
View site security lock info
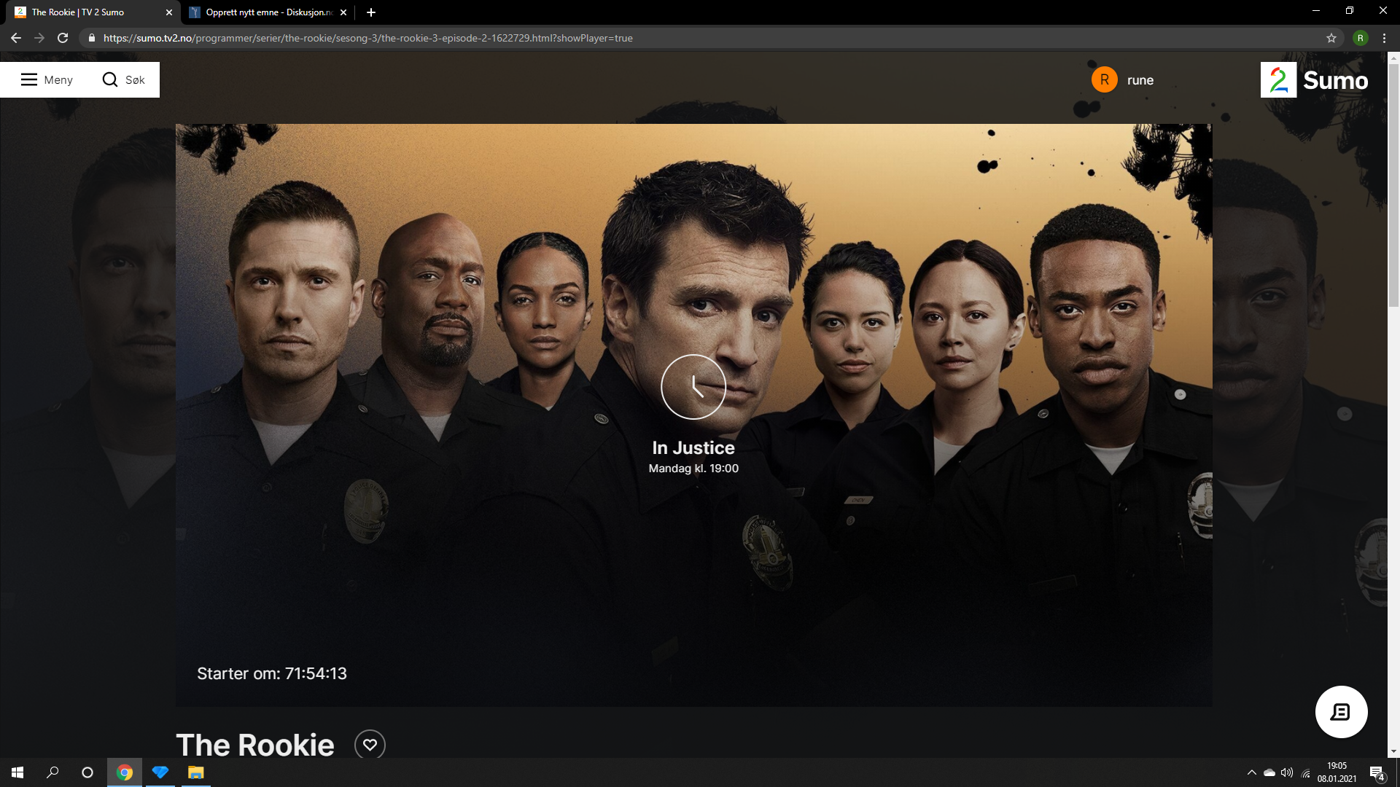pos(91,38)
